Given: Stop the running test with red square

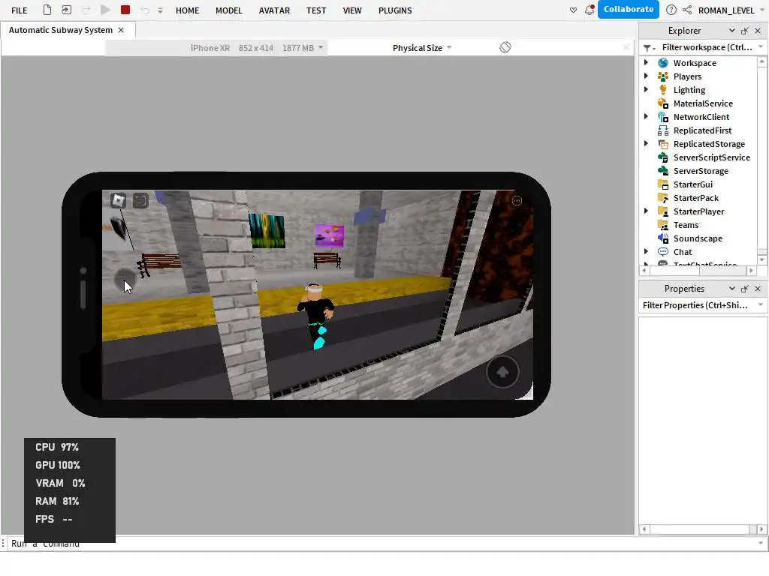Looking at the screenshot, I should pyautogui.click(x=125, y=10).
